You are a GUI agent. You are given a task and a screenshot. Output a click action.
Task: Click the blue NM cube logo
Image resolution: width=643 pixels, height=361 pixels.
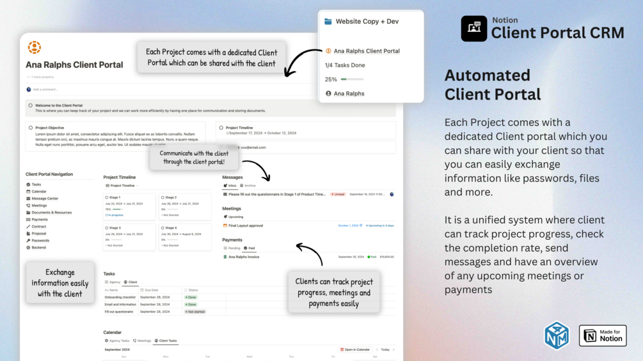557,335
